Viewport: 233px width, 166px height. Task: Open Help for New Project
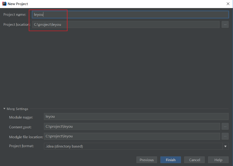point(218,160)
